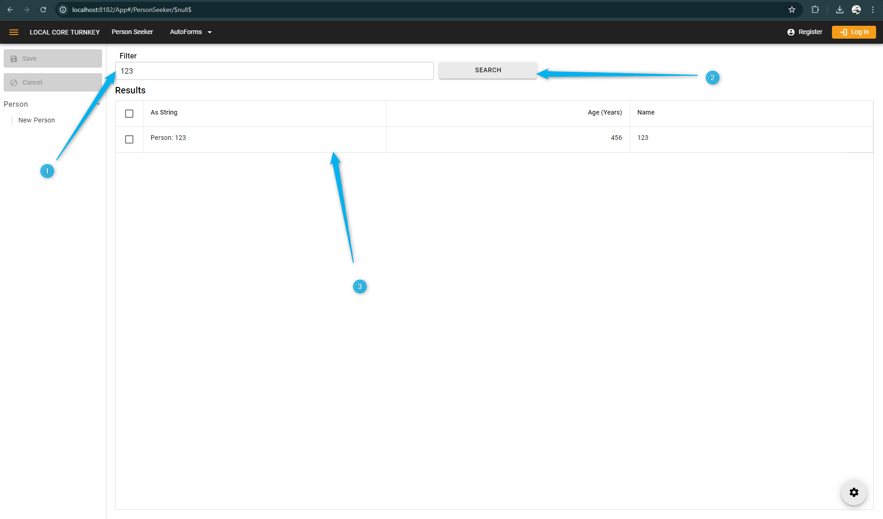This screenshot has height=519, width=883.
Task: Collapse the Person section in sidebar
Action: click(x=98, y=104)
